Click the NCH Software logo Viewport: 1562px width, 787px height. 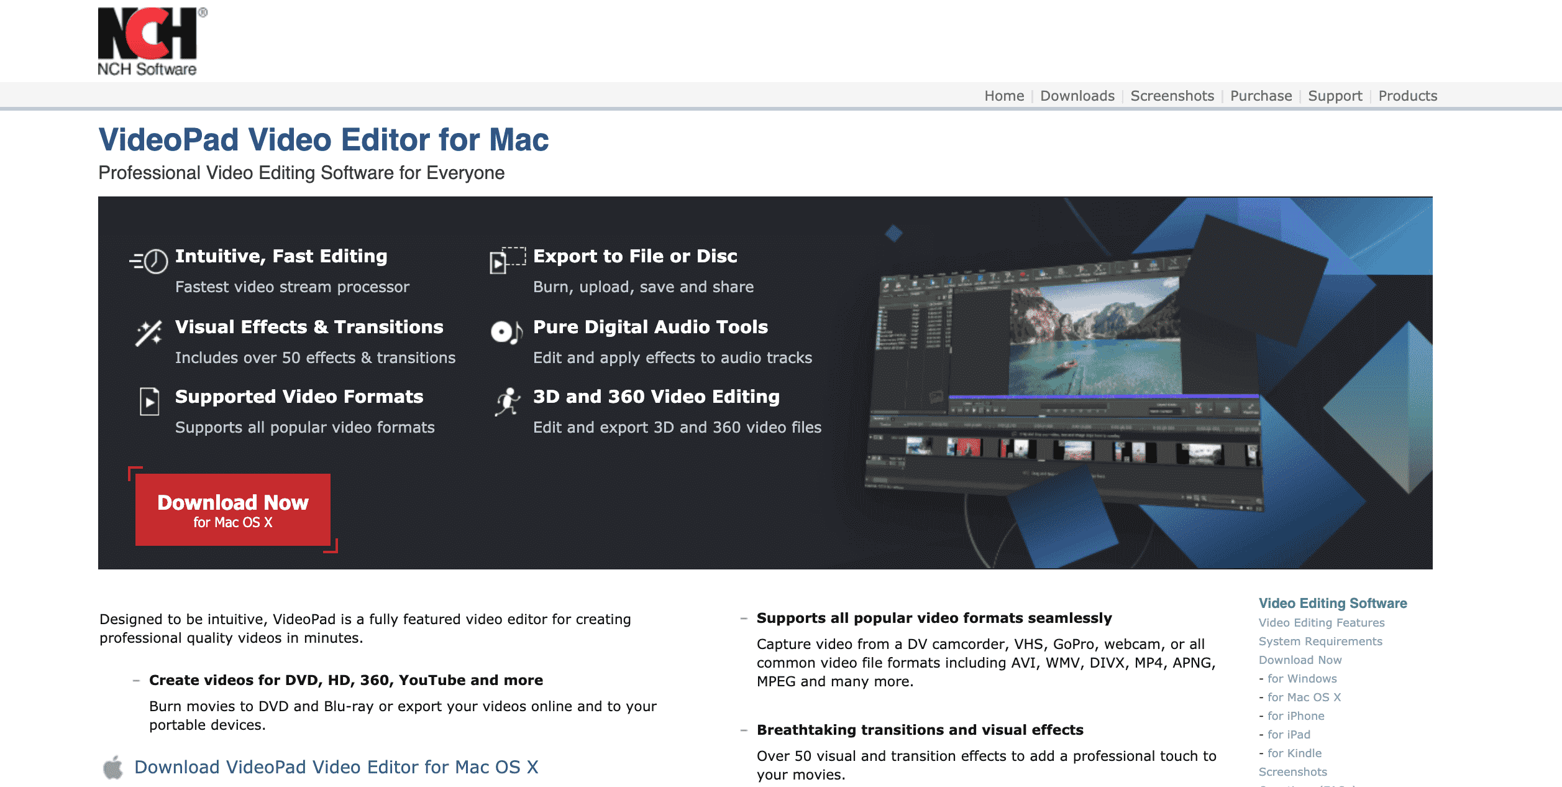[x=148, y=41]
